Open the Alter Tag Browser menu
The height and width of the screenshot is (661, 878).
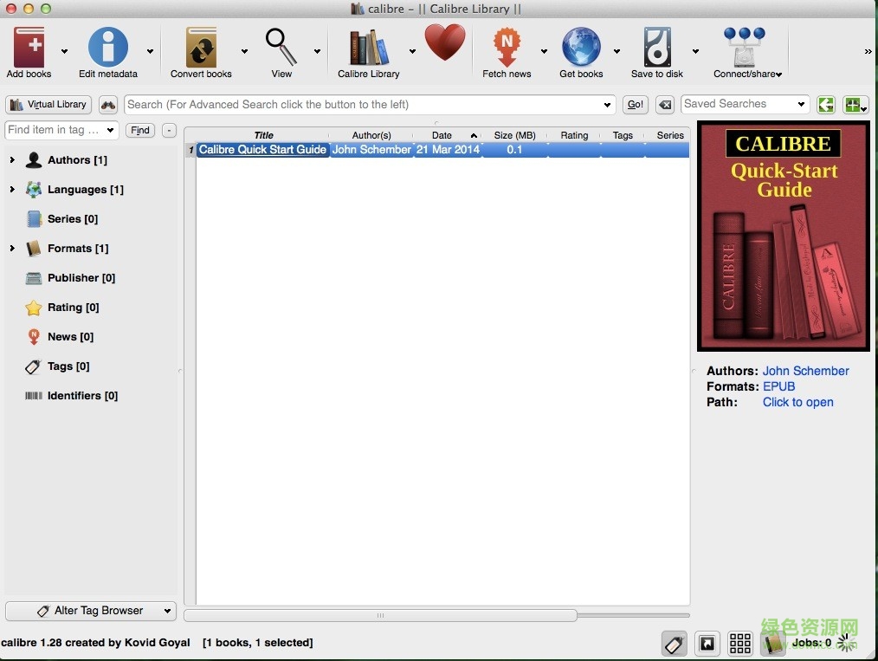point(90,611)
